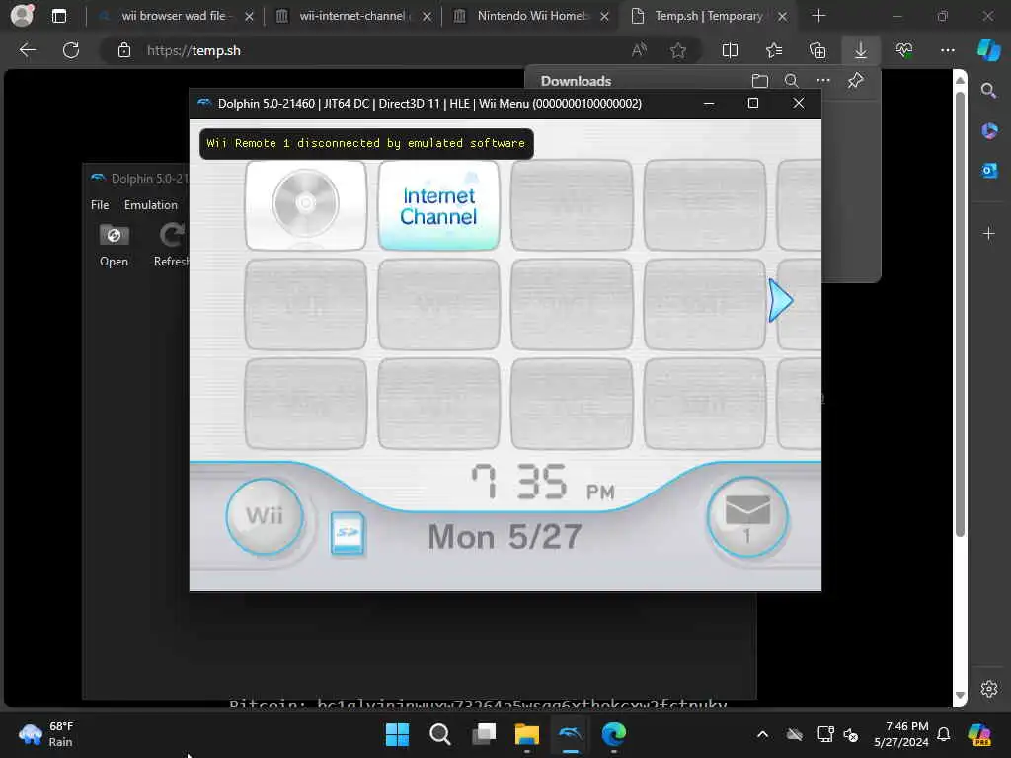Open more options in Downloads panel
Viewport: 1011px width, 758px height.
pyautogui.click(x=823, y=81)
